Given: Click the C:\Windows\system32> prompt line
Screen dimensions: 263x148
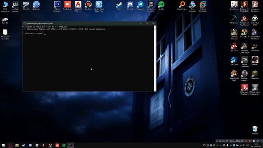Looking at the screenshot, I should pos(34,33).
